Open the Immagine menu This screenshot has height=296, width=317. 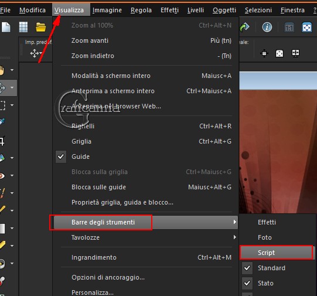coord(107,10)
